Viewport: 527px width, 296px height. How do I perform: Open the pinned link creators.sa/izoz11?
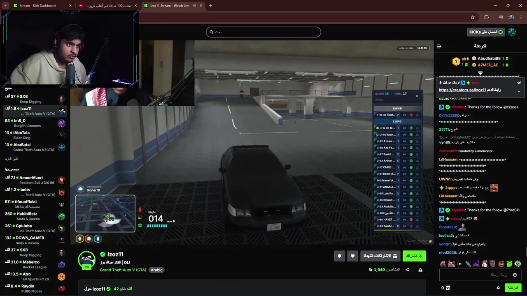[462, 90]
